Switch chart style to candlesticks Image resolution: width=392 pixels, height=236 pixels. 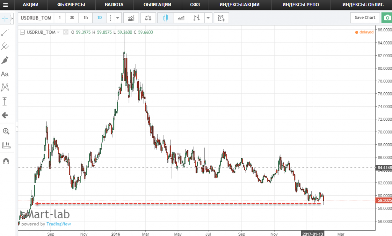coord(165,18)
